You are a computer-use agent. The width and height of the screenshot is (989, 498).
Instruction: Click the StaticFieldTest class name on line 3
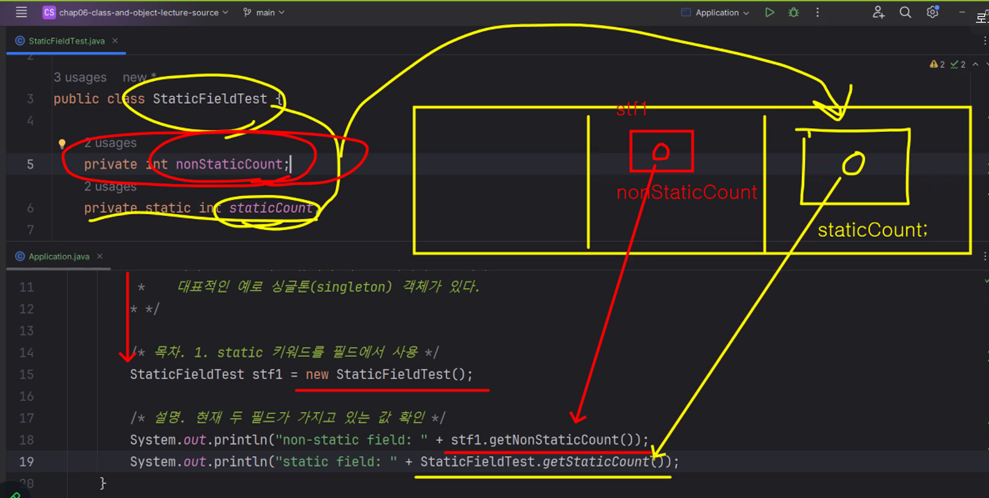coord(210,99)
